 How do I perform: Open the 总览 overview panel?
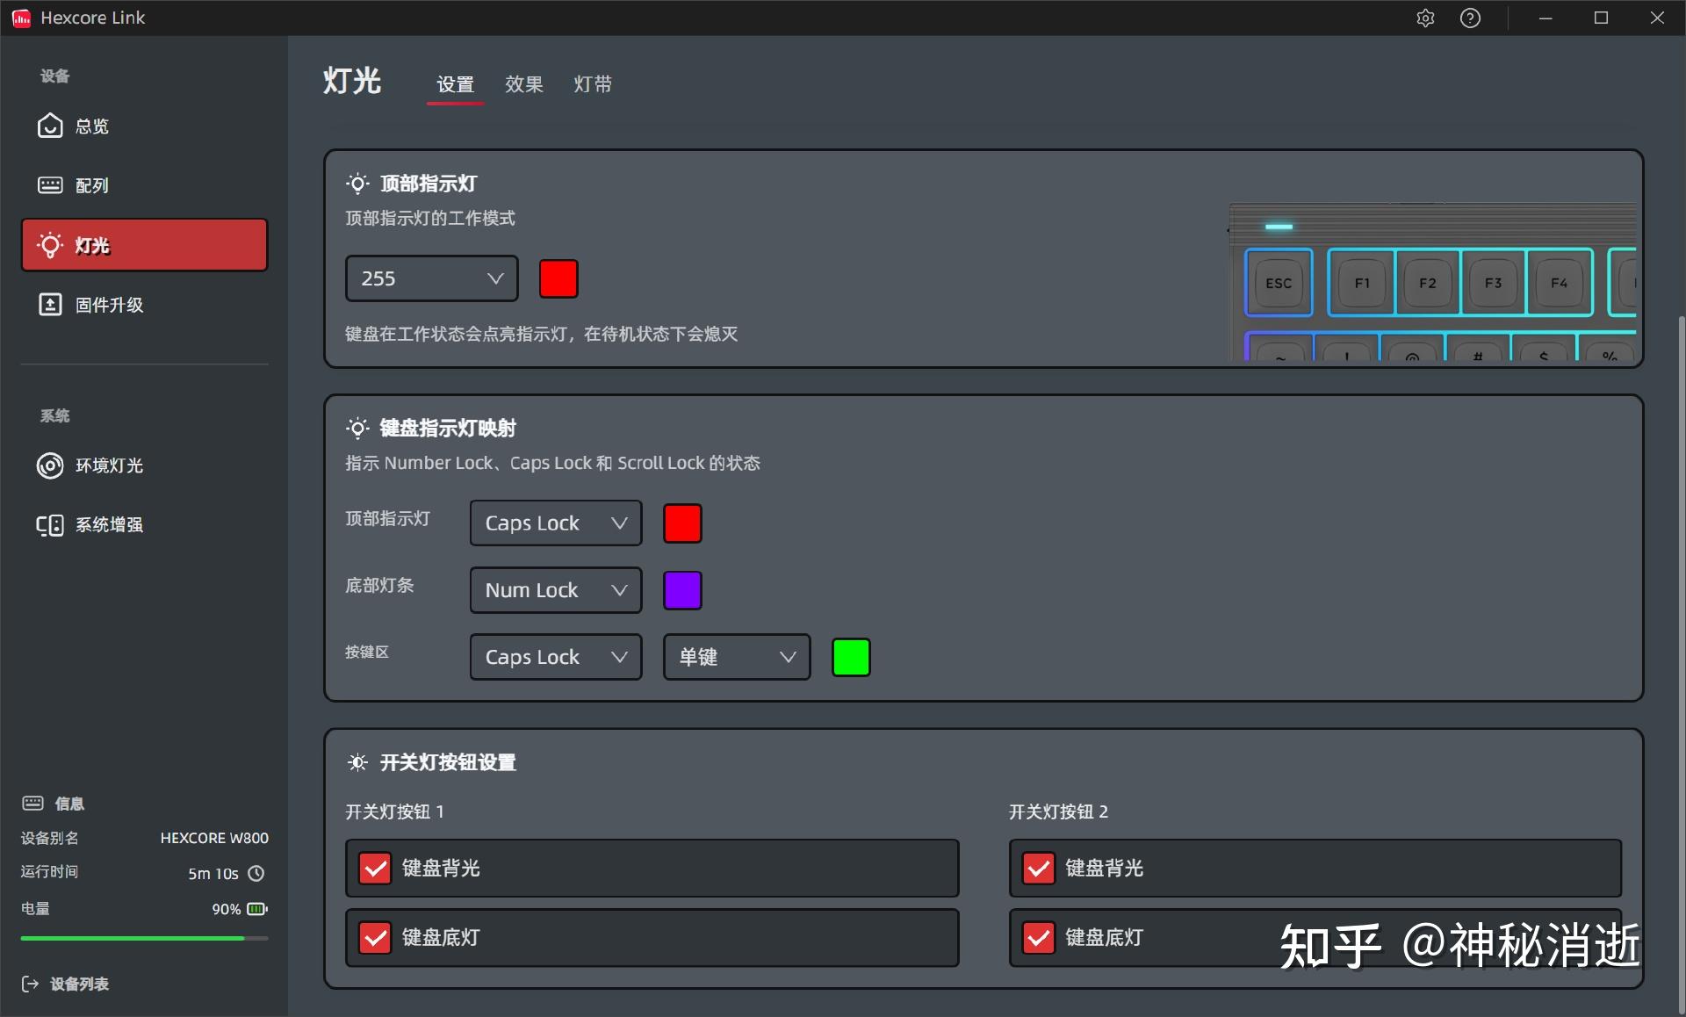click(90, 126)
